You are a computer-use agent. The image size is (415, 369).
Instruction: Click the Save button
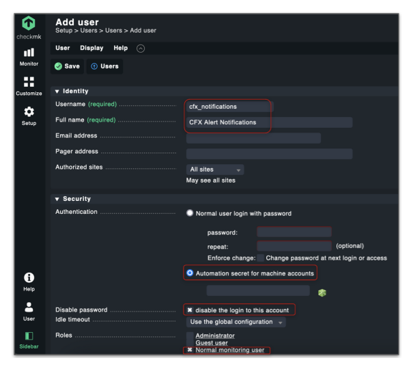[68, 66]
